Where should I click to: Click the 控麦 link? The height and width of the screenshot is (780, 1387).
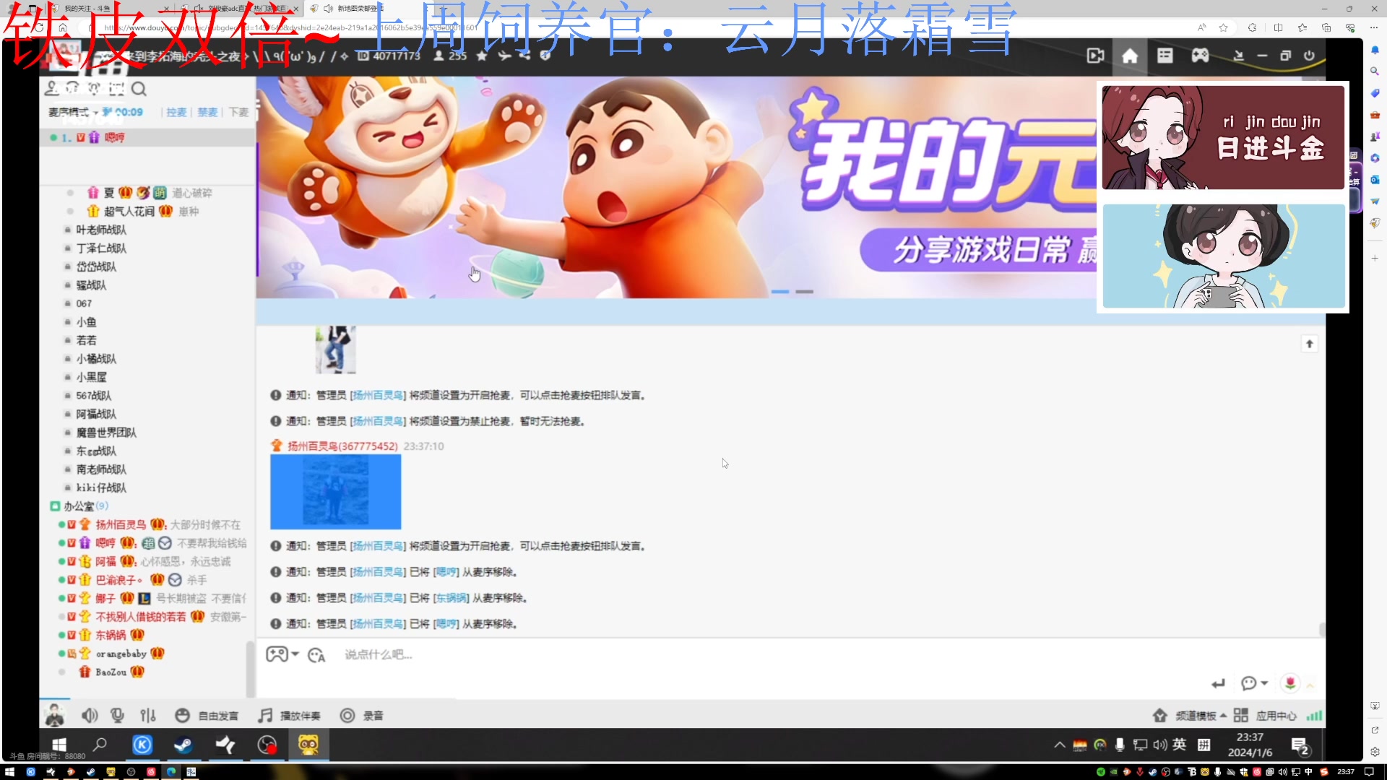click(176, 112)
